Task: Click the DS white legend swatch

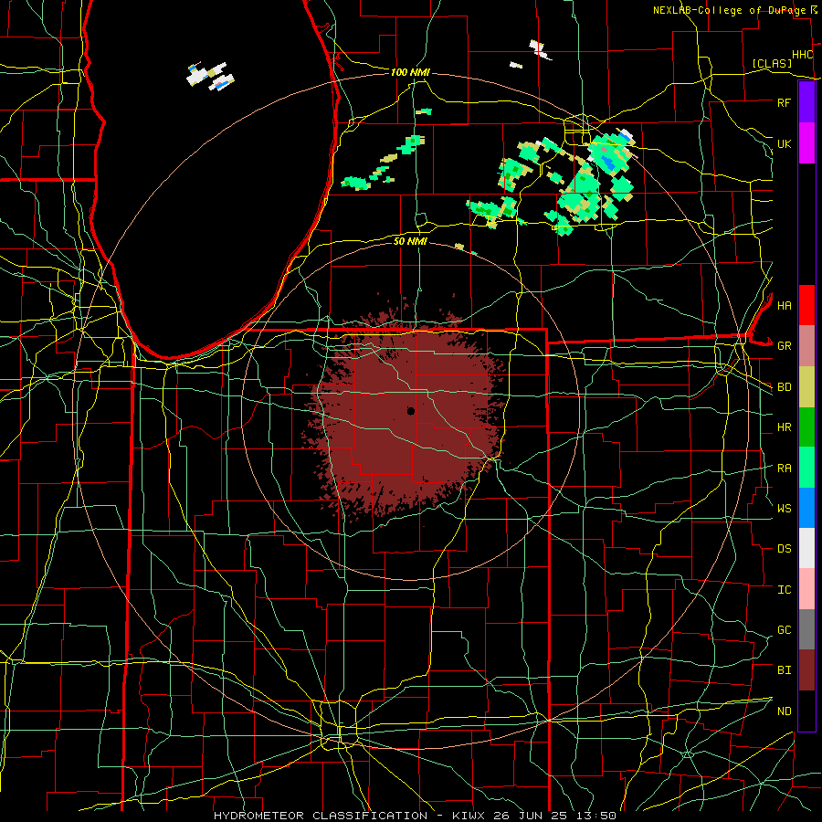Action: pyautogui.click(x=806, y=548)
